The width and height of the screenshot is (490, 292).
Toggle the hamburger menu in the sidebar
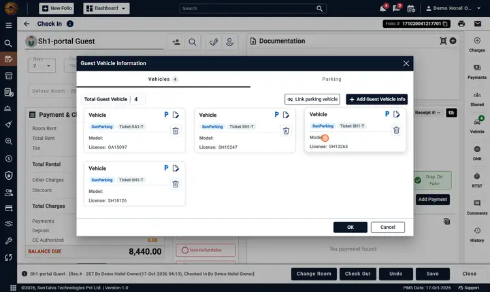tap(9, 25)
